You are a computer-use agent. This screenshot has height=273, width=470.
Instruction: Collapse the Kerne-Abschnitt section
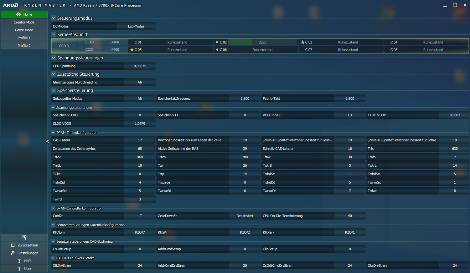(54, 34)
